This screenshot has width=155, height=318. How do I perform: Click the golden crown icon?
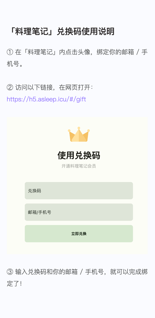79,134
